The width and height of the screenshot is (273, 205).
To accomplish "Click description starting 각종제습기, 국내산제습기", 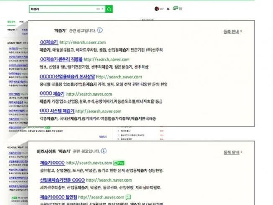I will [98, 119].
